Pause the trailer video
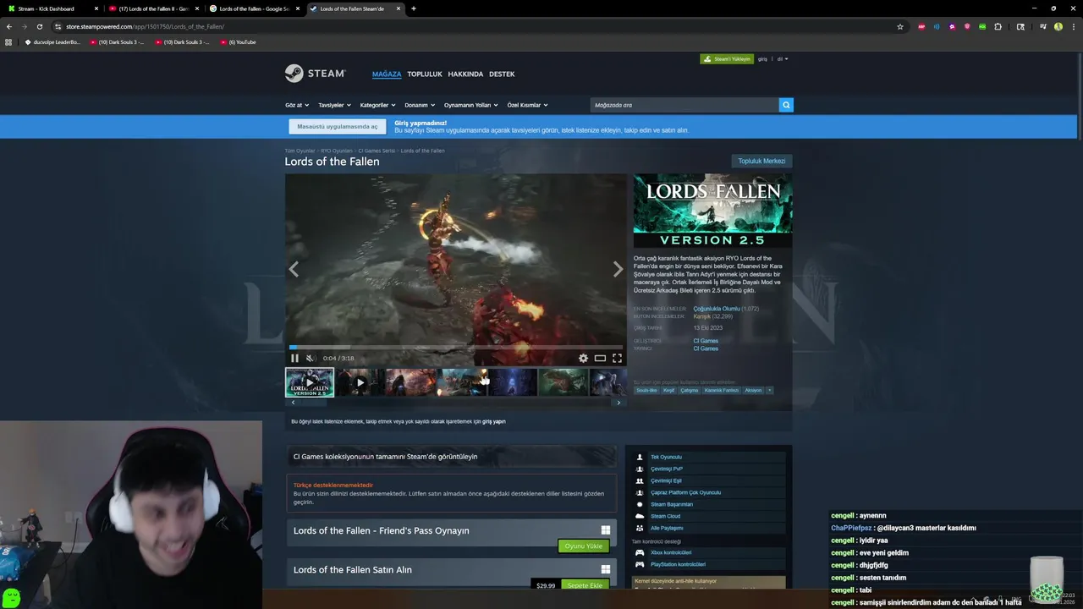The height and width of the screenshot is (609, 1083). [294, 359]
